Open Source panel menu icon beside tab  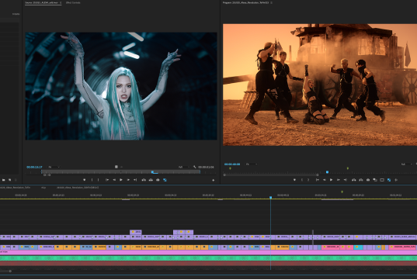(61, 2)
